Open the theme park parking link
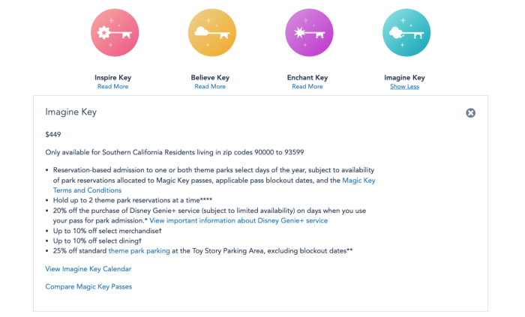This screenshot has width=525, height=317. [139, 251]
